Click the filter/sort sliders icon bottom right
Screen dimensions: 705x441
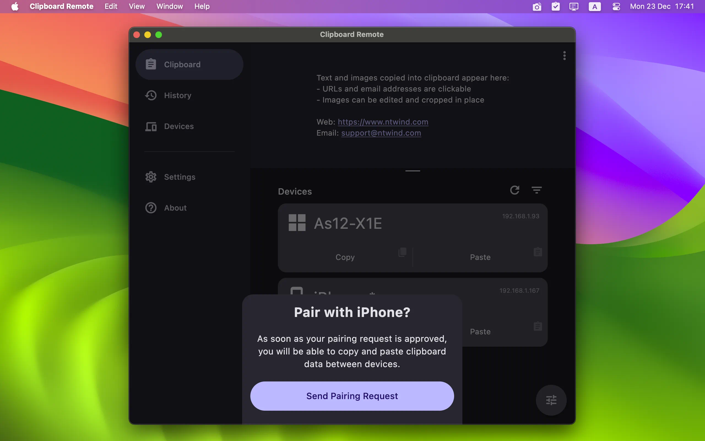pyautogui.click(x=551, y=400)
